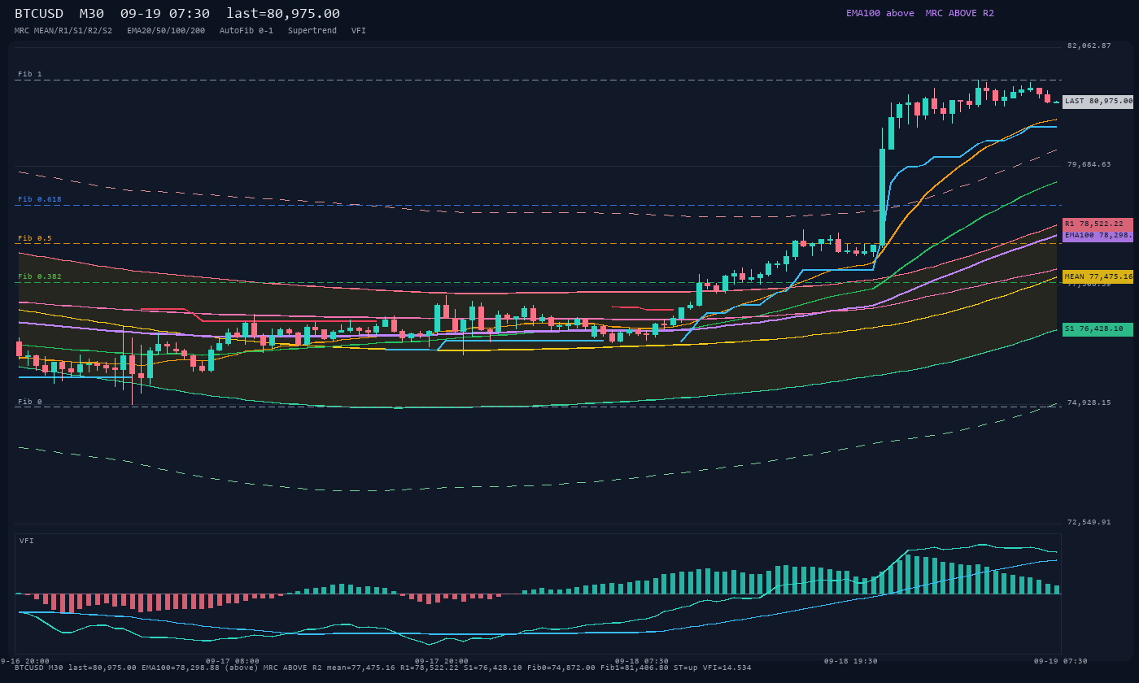
Task: Click the 79,684.63 price axis label
Action: click(1089, 164)
